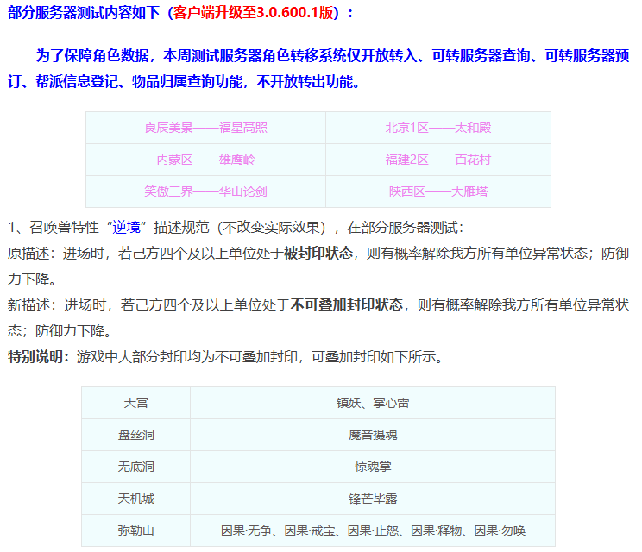
Task: Click the bold "特别说明" label
Action: point(38,355)
